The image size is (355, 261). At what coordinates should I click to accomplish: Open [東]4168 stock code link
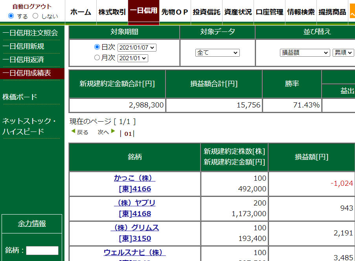(135, 214)
